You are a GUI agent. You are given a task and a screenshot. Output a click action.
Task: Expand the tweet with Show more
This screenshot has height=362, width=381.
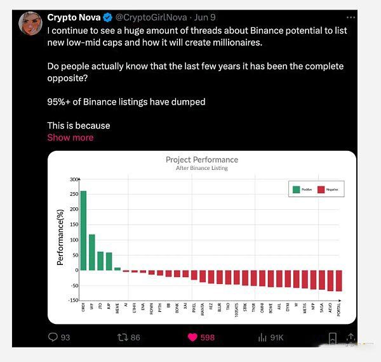(x=70, y=138)
